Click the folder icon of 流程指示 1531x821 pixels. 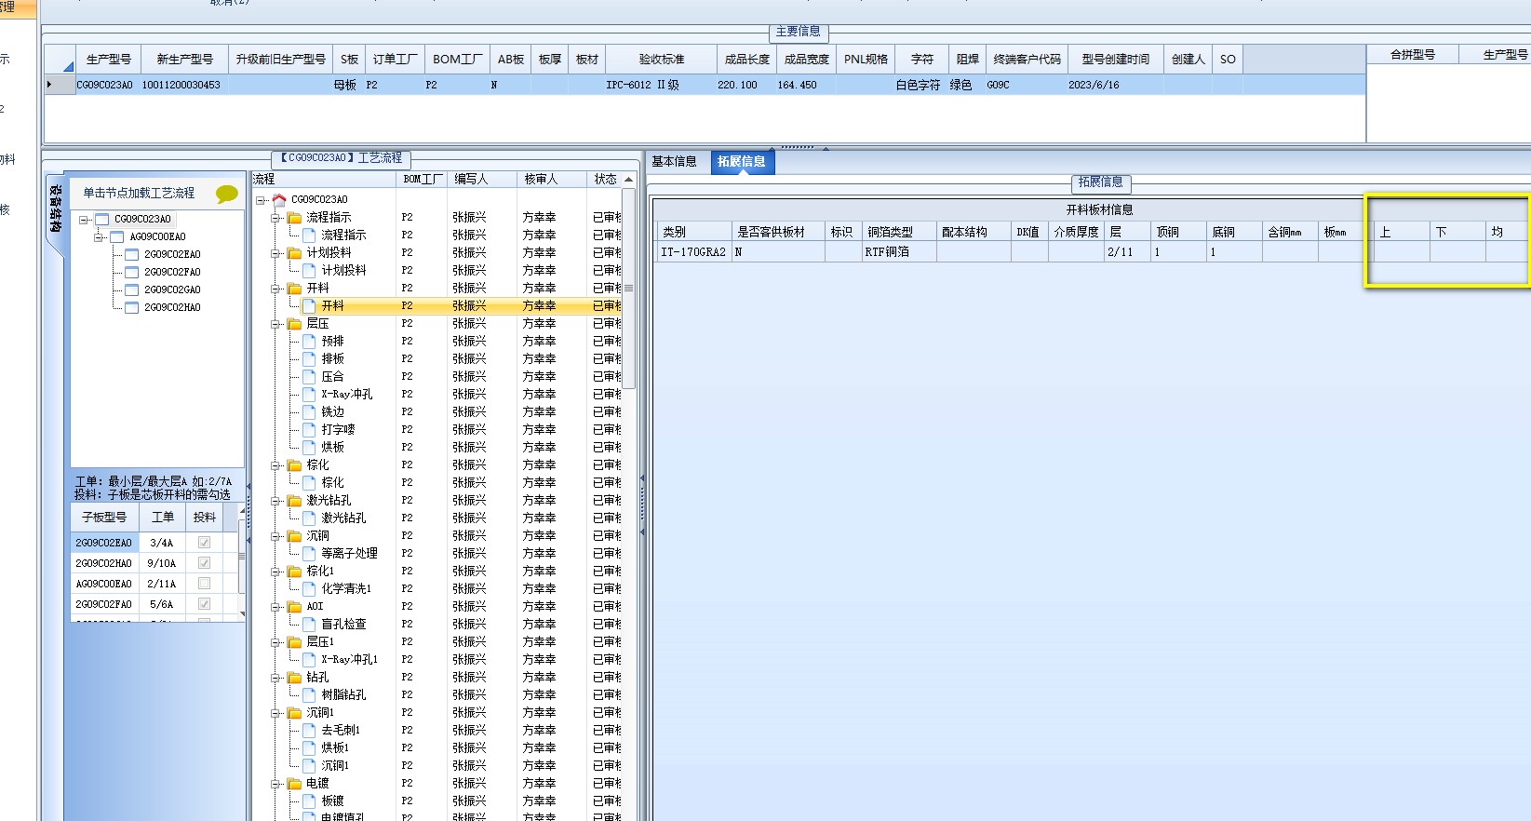click(294, 217)
